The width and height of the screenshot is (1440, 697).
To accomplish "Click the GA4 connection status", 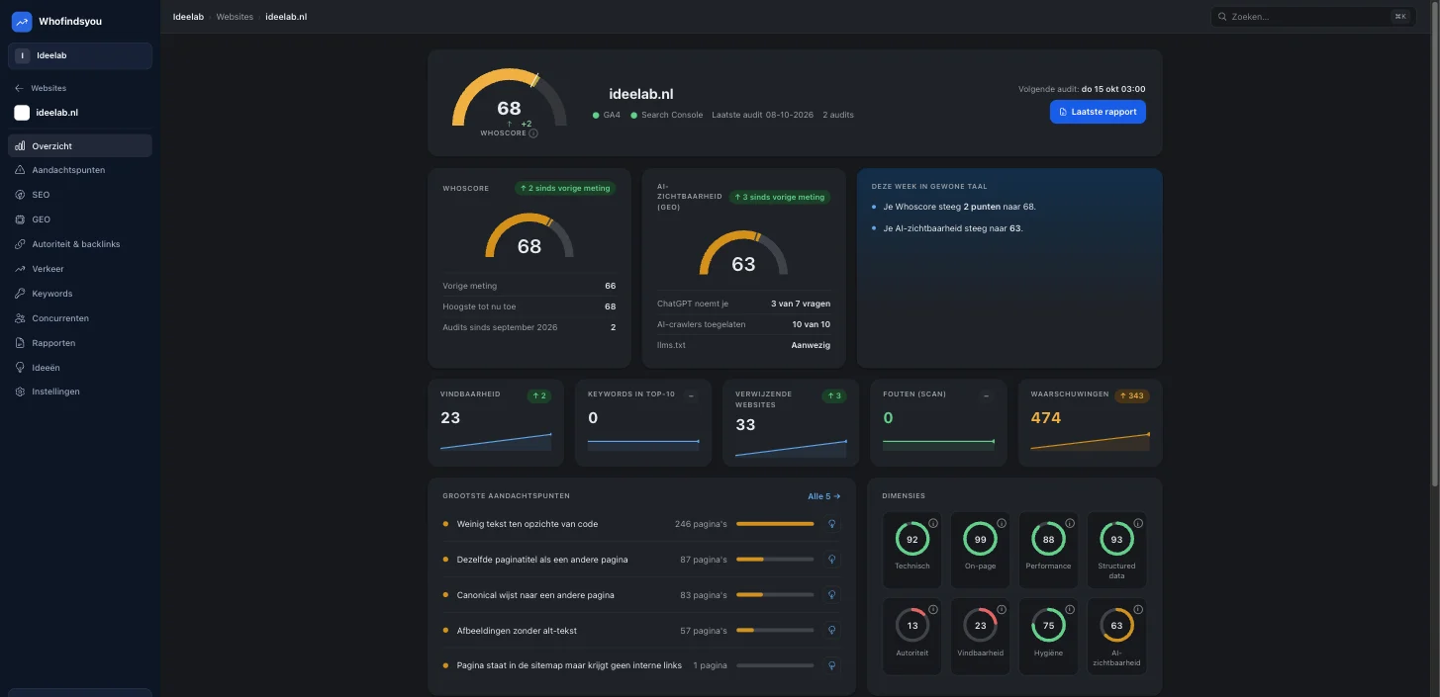I will (x=607, y=115).
